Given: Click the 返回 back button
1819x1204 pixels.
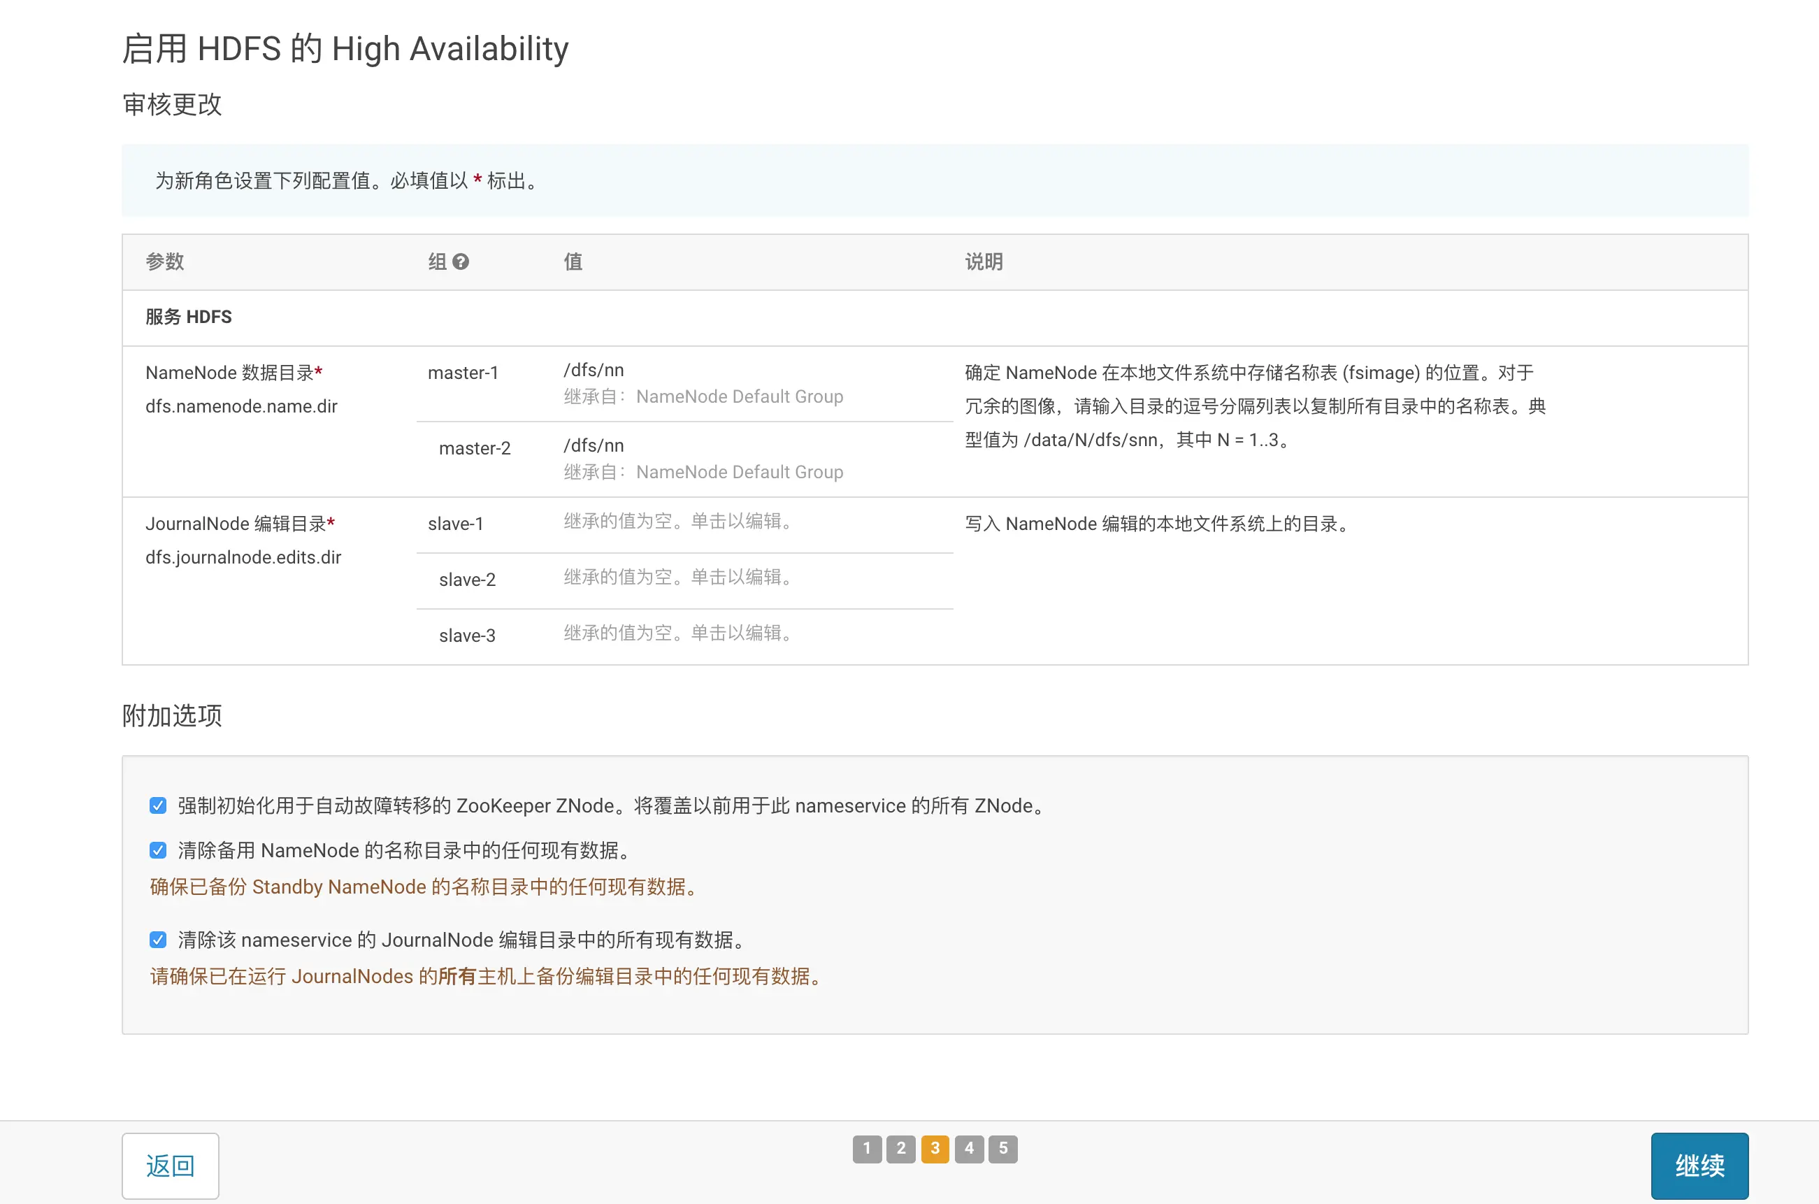Looking at the screenshot, I should 171,1166.
